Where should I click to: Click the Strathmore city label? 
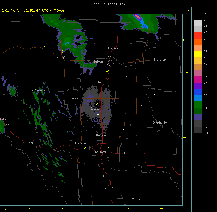point(130,153)
